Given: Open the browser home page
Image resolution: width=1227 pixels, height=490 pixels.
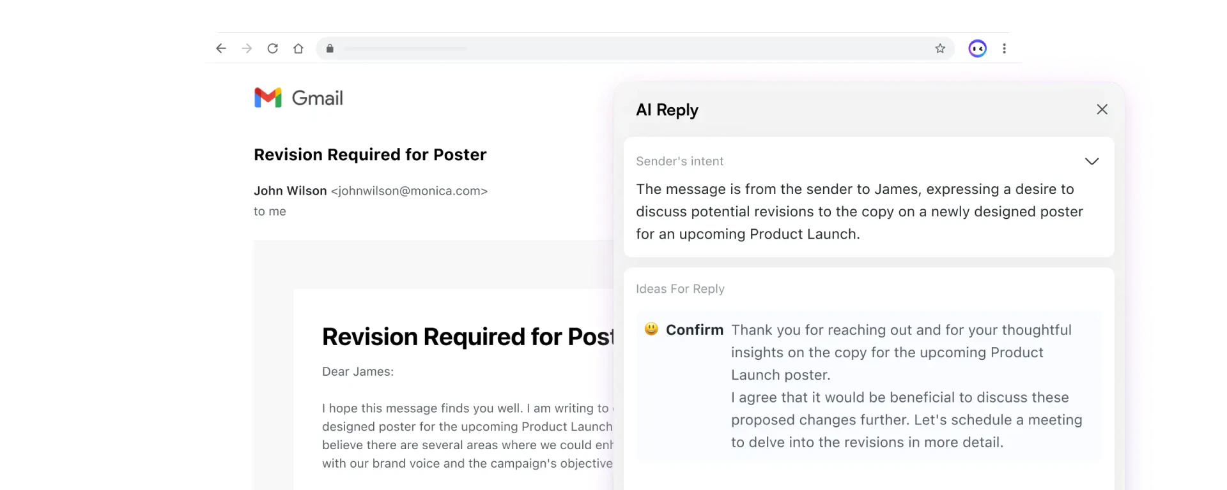Looking at the screenshot, I should pos(298,48).
